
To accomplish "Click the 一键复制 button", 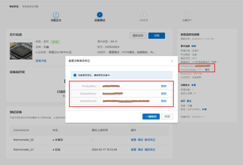I will (151, 117).
